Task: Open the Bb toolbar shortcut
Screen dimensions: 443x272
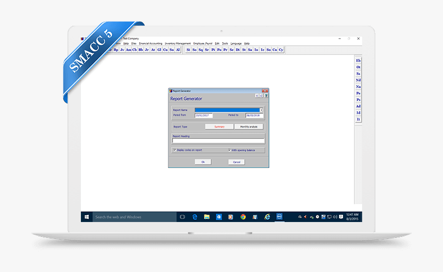Action: click(x=141, y=49)
